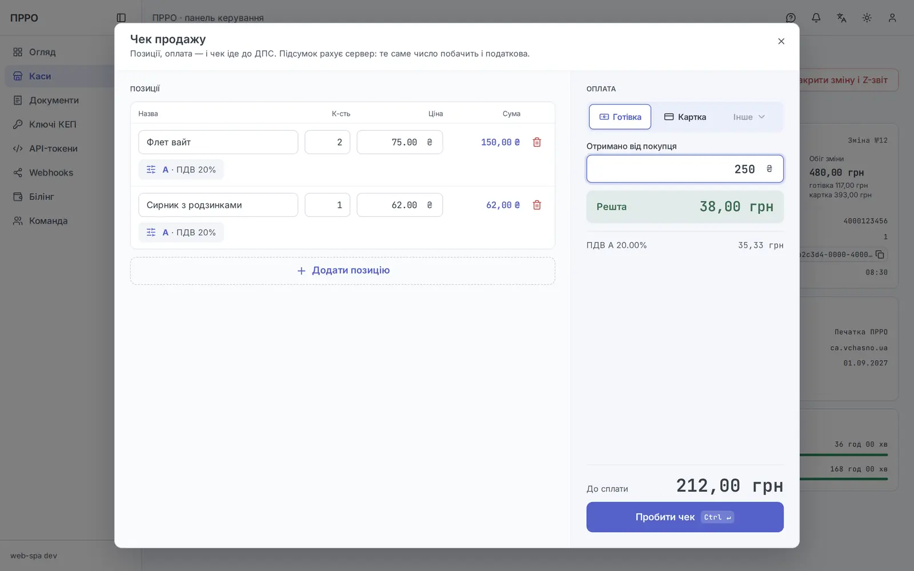Select Готівка payment method

620,117
